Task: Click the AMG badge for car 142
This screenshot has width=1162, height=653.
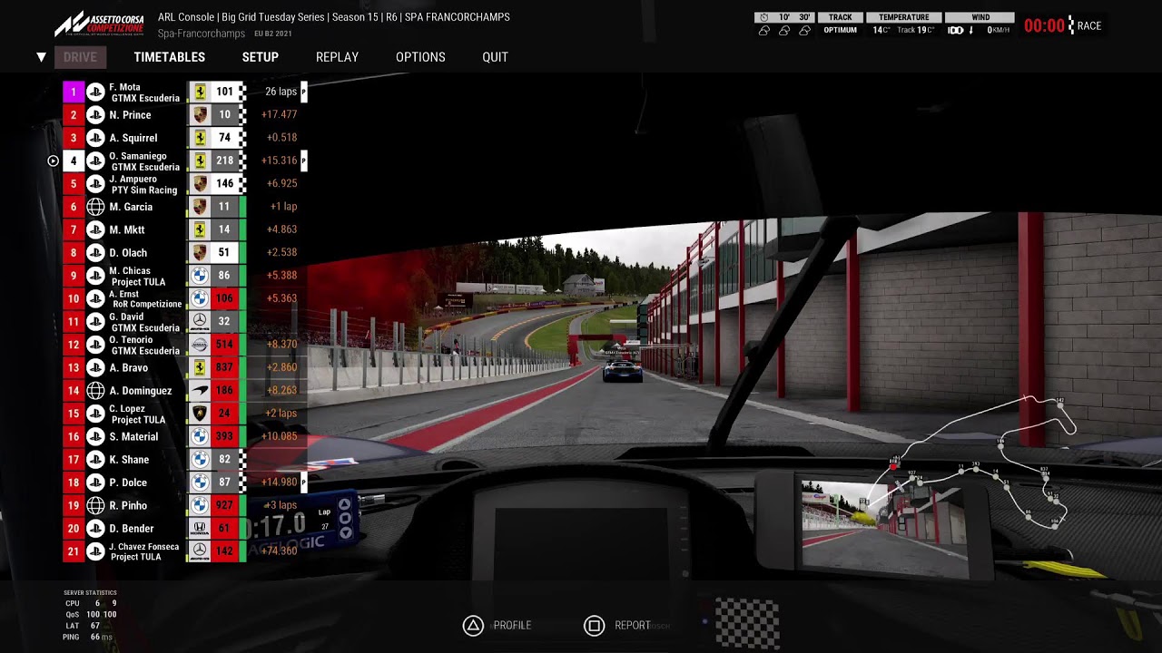Action: click(200, 551)
